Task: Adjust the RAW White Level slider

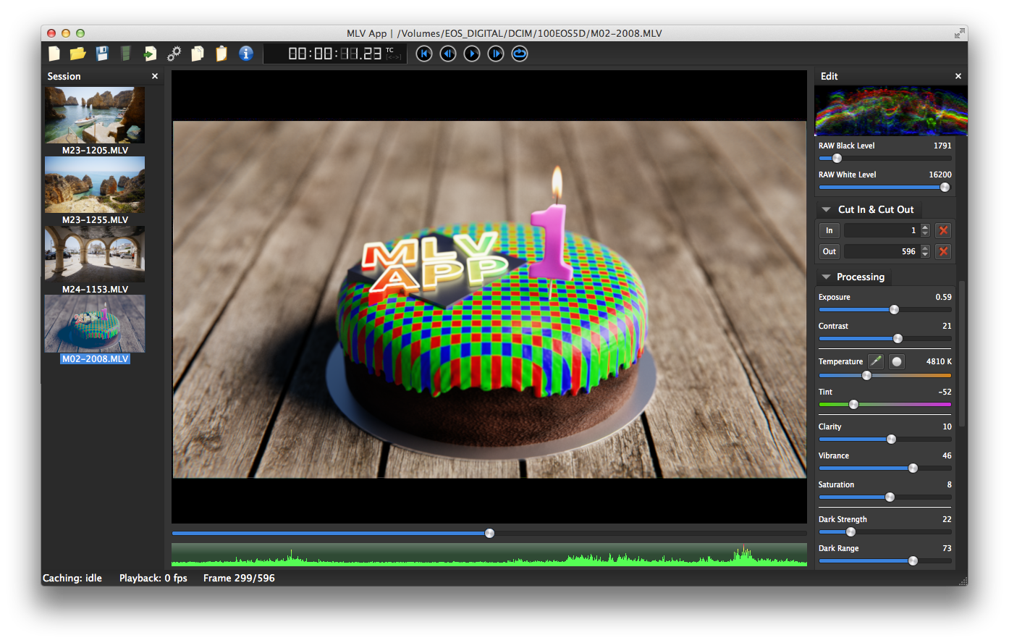Action: pyautogui.click(x=885, y=188)
